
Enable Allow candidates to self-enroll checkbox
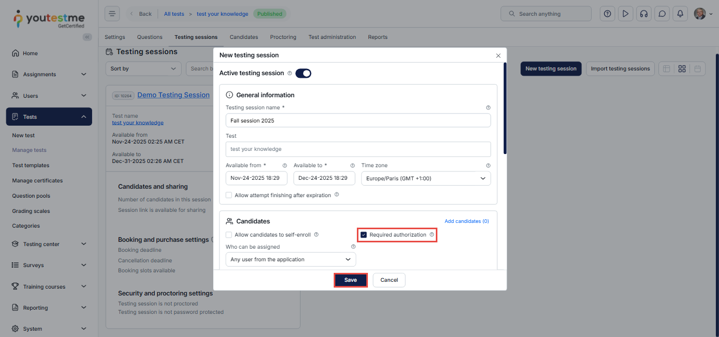(229, 235)
